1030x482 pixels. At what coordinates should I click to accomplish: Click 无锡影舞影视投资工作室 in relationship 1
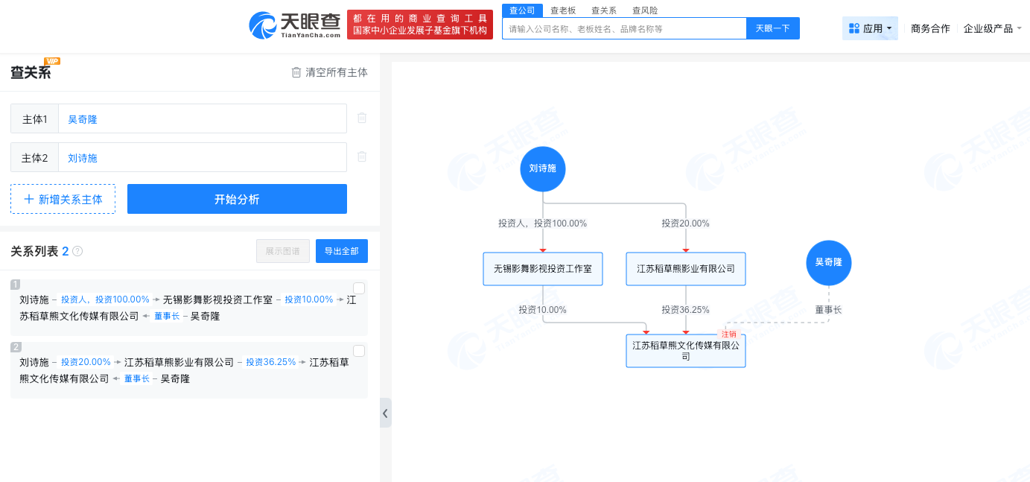click(218, 299)
